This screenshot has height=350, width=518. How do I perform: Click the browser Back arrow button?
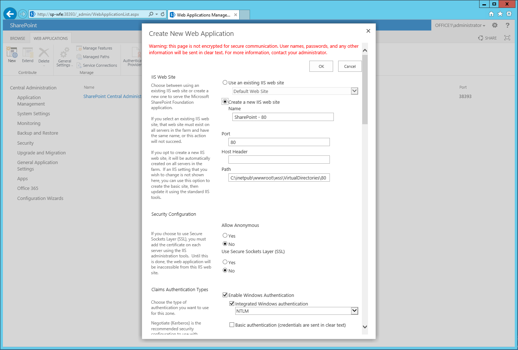point(10,14)
